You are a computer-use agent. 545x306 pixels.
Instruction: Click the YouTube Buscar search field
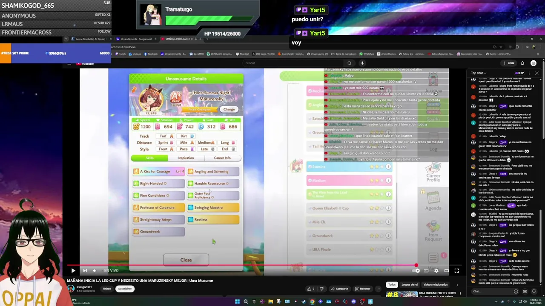pyautogui.click(x=294, y=63)
